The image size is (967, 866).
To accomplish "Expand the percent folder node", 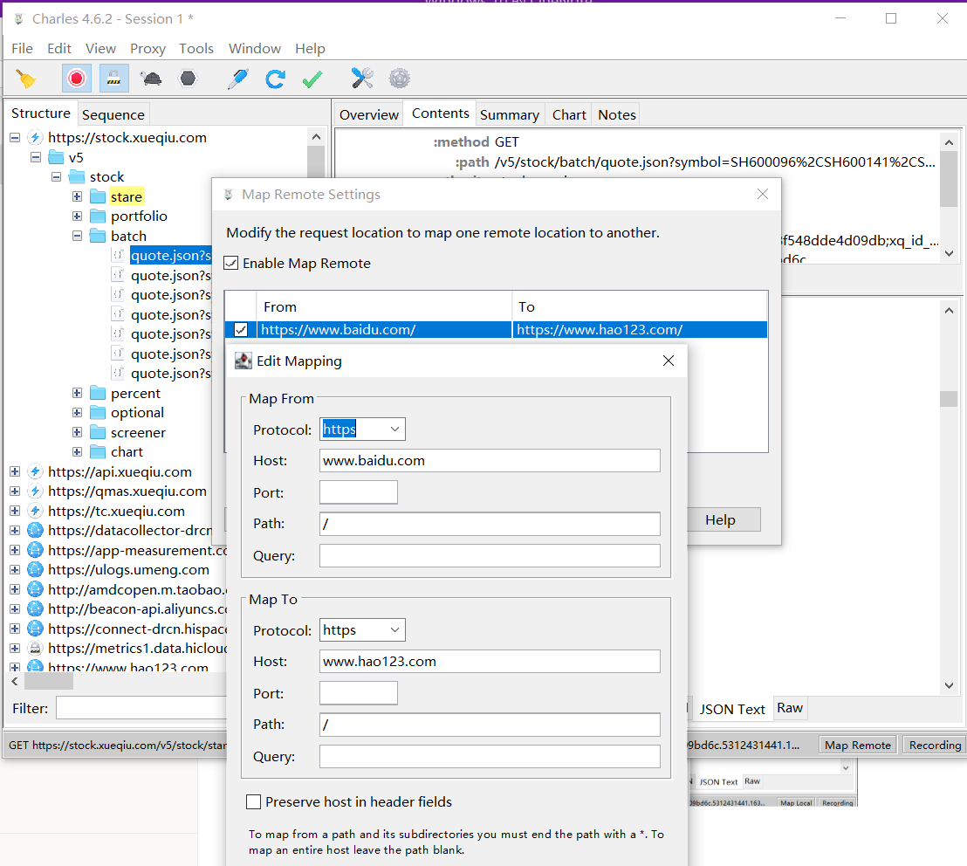I will [77, 394].
